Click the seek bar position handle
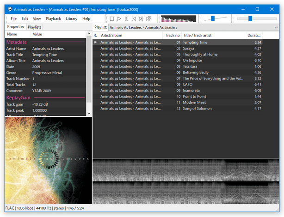The height and width of the screenshot is (217, 284). click(x=250, y=18)
